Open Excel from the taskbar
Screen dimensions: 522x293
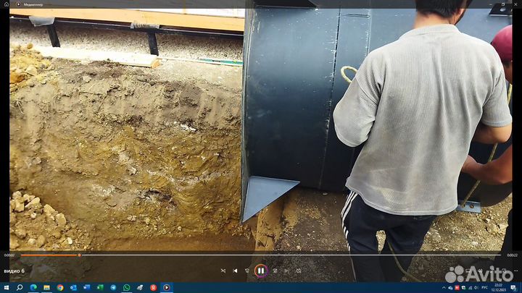[99, 287]
